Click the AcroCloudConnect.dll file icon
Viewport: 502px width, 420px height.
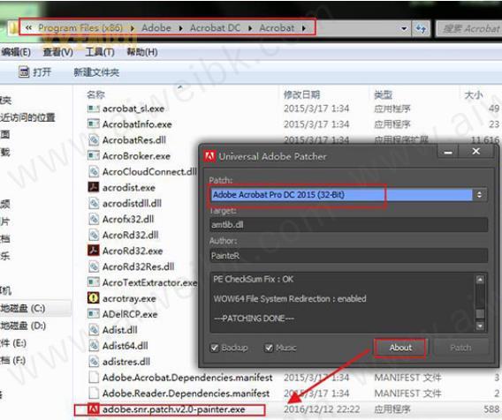click(94, 172)
